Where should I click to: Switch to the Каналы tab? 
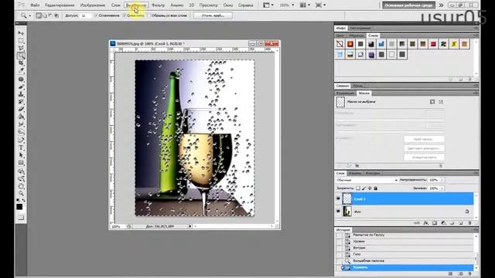[x=355, y=173]
